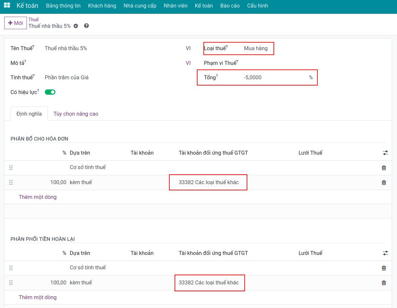This screenshot has width=397, height=308.
Task: Delete the Cơ sở tính thuế row under Phân phối tiền hoàn lại
Action: click(384, 268)
